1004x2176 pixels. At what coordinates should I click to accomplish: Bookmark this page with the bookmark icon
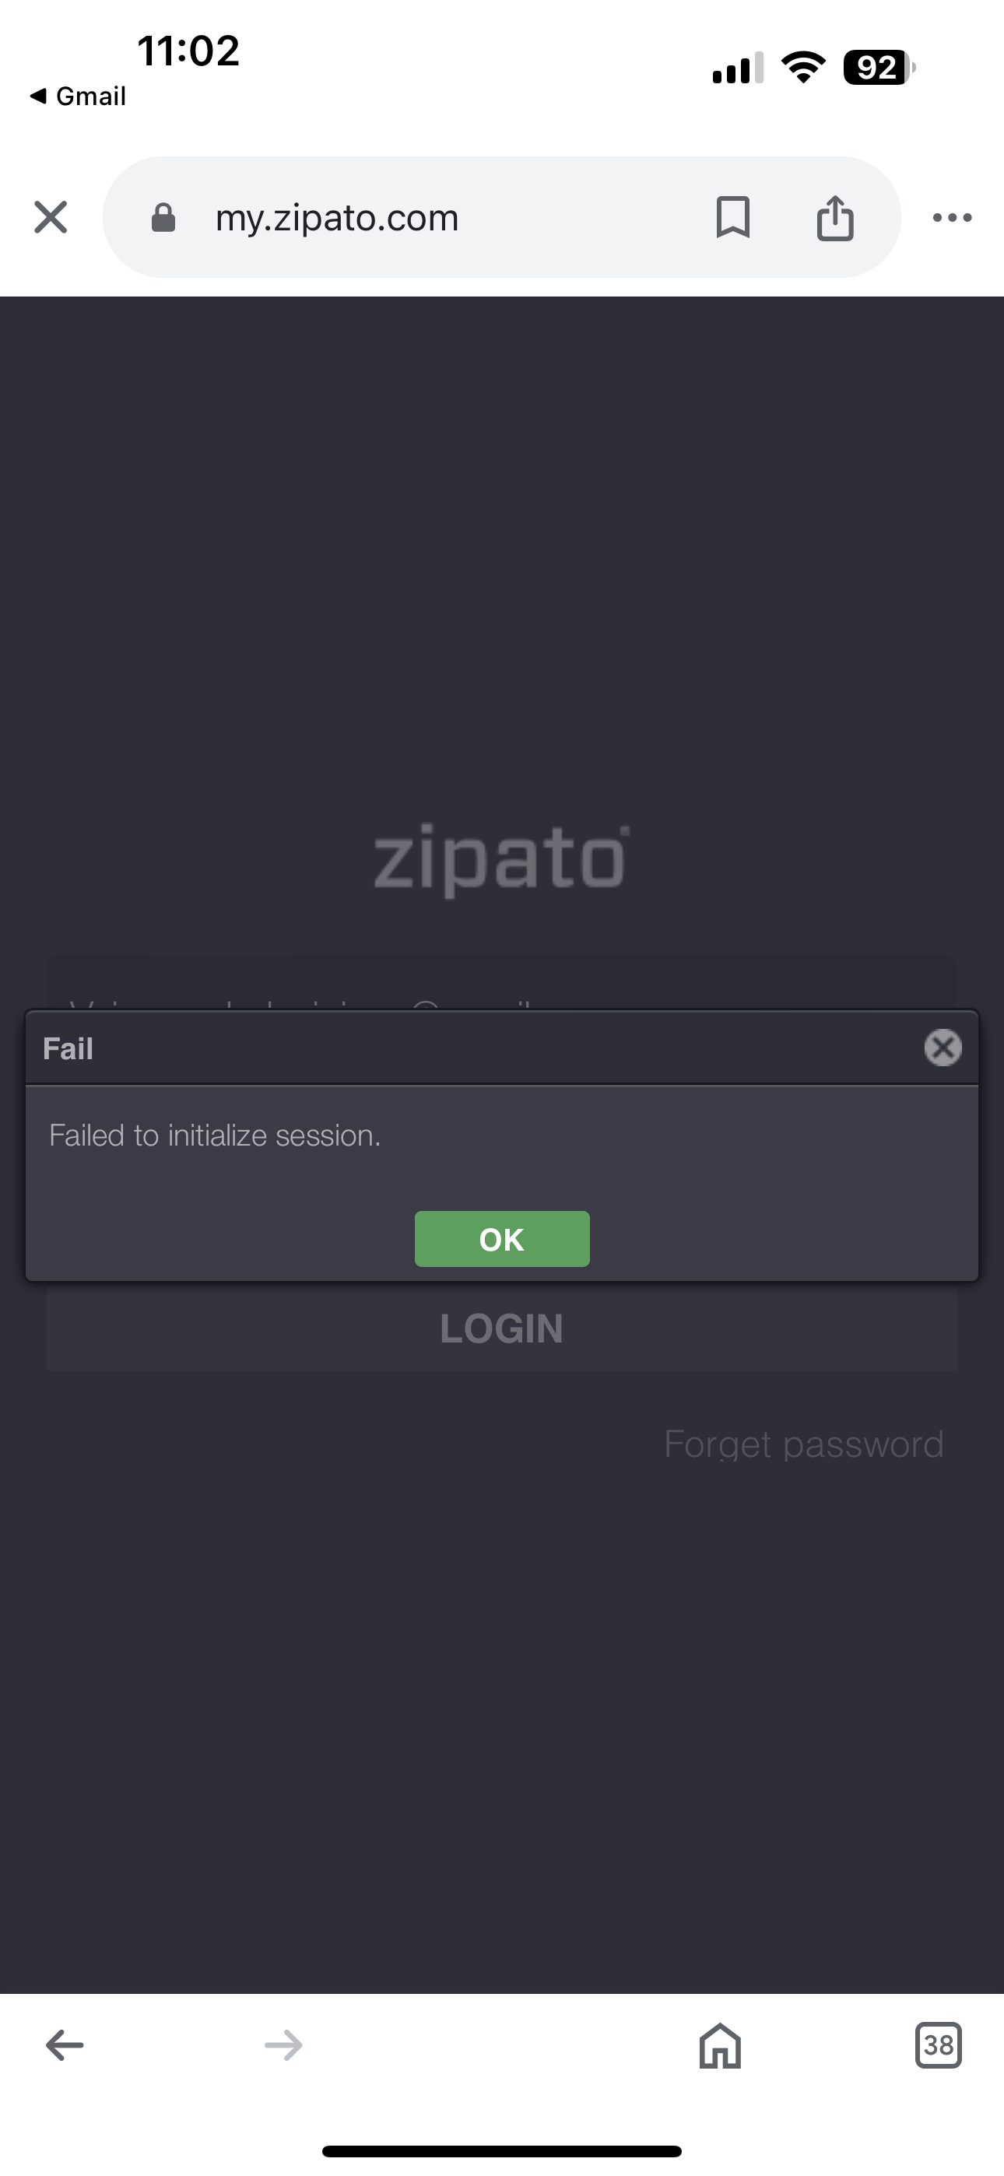[x=732, y=217]
